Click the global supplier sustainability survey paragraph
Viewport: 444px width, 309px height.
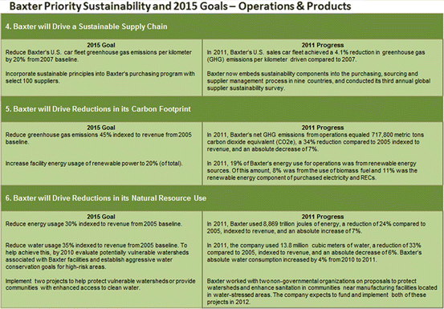pyautogui.click(x=319, y=81)
